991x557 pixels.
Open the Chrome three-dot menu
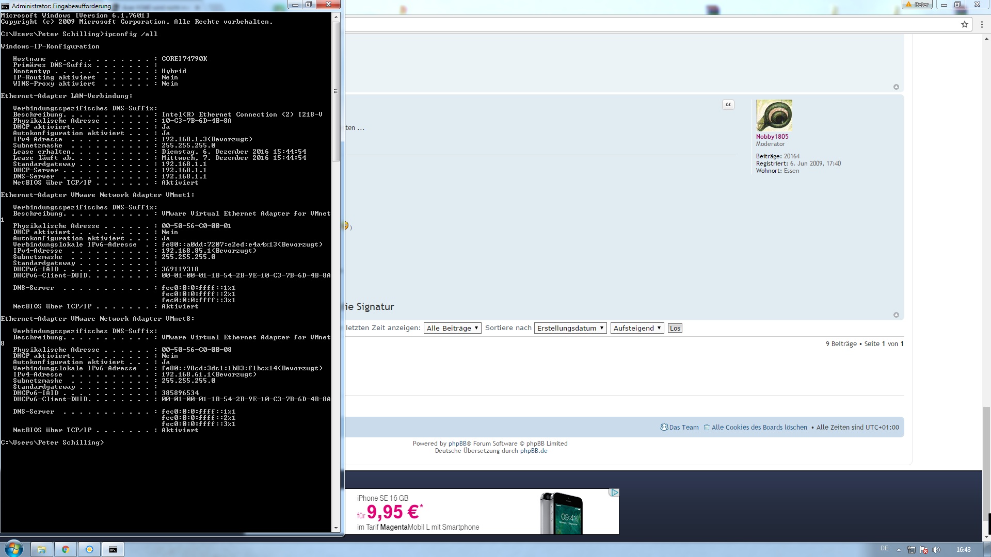[982, 24]
